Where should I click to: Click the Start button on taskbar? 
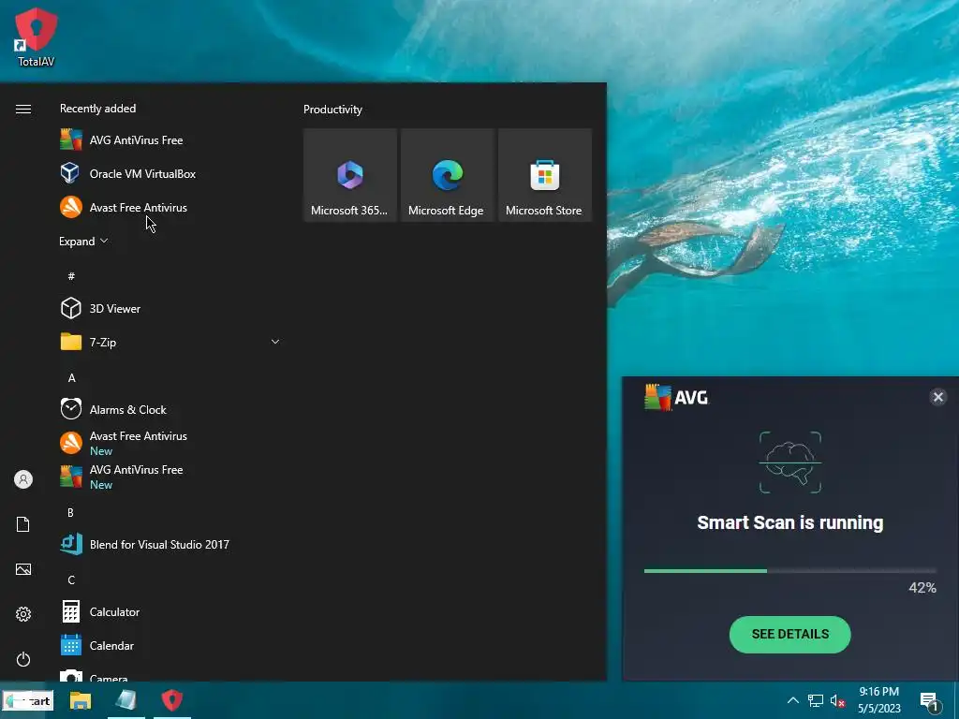click(28, 700)
